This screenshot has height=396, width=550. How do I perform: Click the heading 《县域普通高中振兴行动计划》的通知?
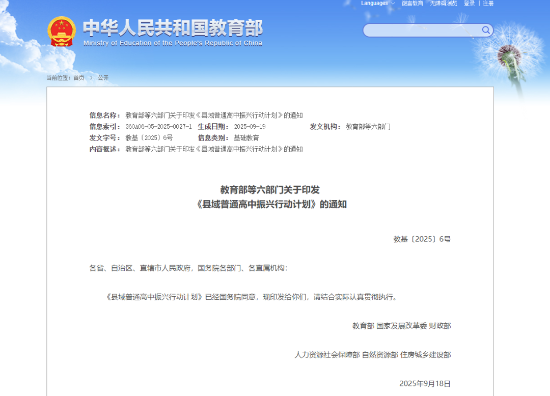coord(270,204)
